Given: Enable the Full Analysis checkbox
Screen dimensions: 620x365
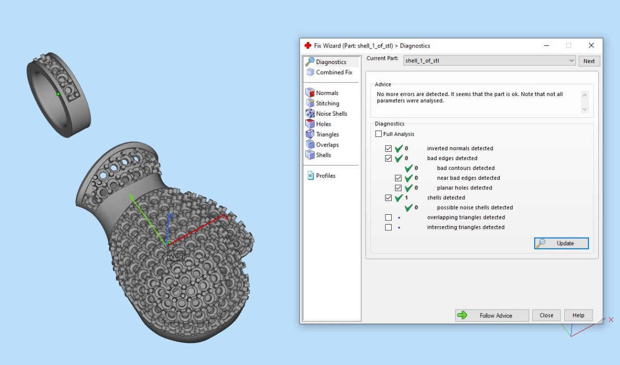Looking at the screenshot, I should click(379, 134).
